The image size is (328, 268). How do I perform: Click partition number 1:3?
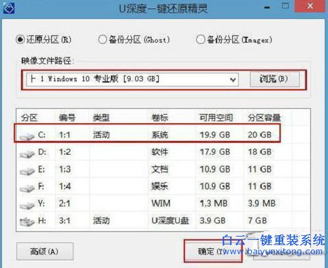65,169
